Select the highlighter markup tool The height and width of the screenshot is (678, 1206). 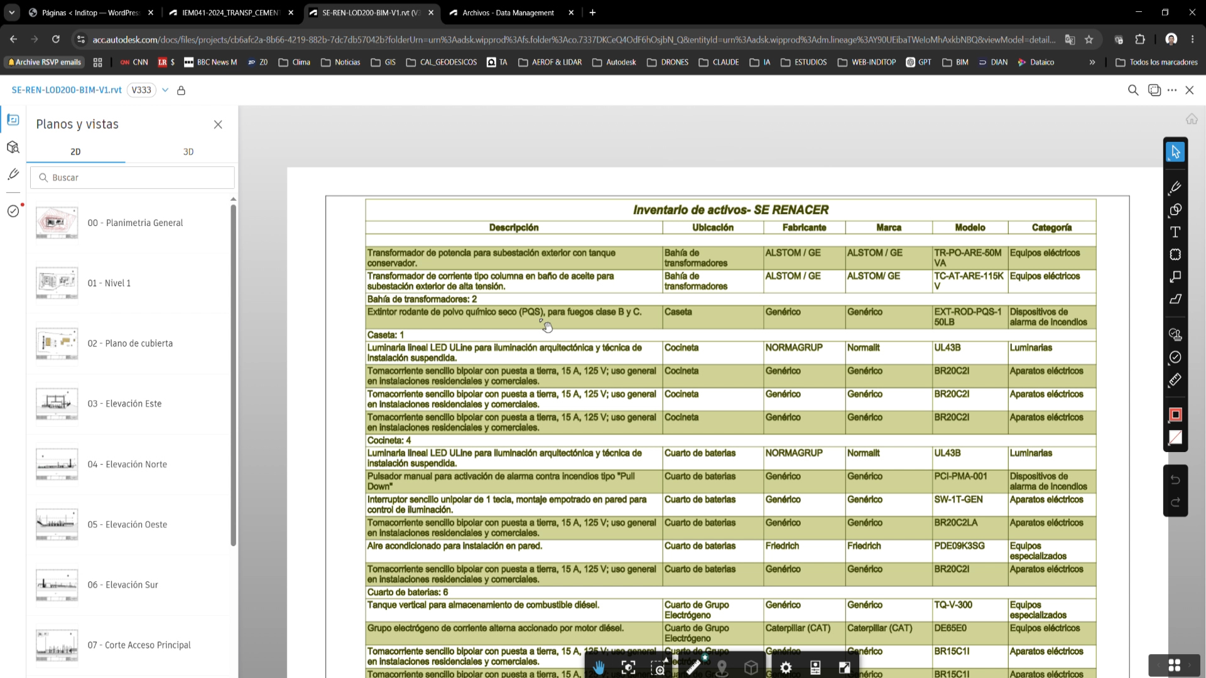point(1175,299)
